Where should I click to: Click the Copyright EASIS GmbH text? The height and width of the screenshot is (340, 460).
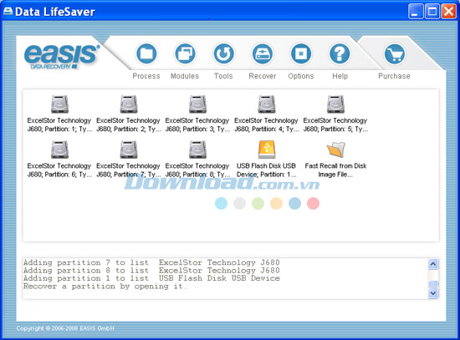pos(65,328)
